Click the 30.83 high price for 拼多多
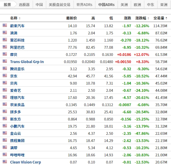 pyautogui.click(x=91, y=112)
